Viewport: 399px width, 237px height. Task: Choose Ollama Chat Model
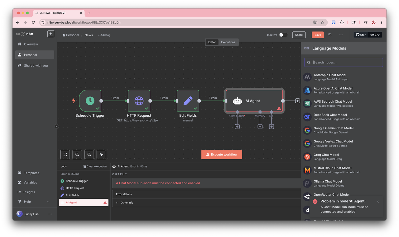pyautogui.click(x=344, y=184)
